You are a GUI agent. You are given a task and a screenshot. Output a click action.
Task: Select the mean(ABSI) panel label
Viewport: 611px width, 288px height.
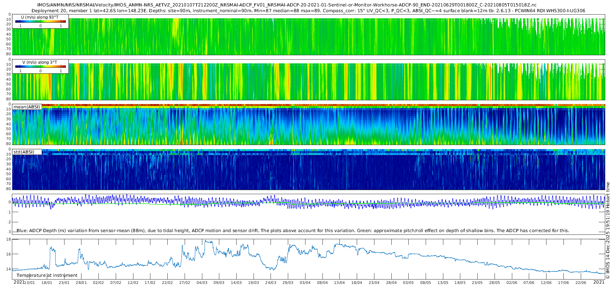pyautogui.click(x=27, y=107)
